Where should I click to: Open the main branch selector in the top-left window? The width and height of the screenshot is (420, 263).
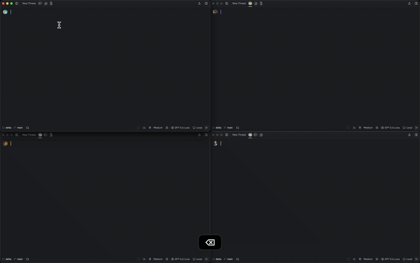pos(18,128)
